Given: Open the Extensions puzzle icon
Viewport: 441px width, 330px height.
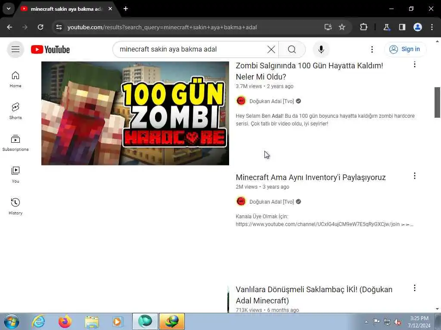Looking at the screenshot, I should pos(363,27).
